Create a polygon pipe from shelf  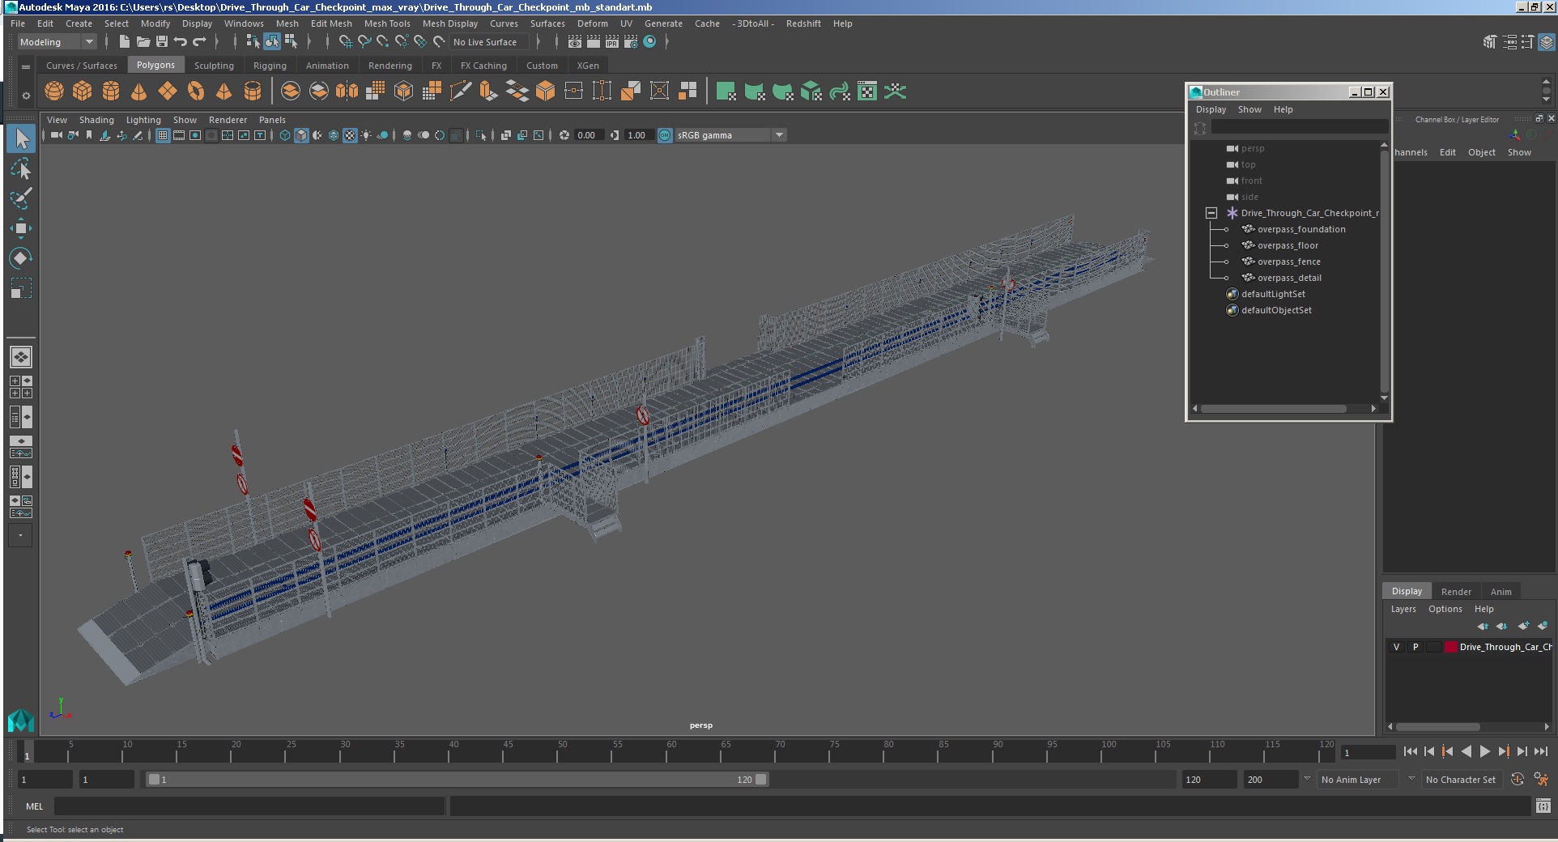(x=253, y=91)
